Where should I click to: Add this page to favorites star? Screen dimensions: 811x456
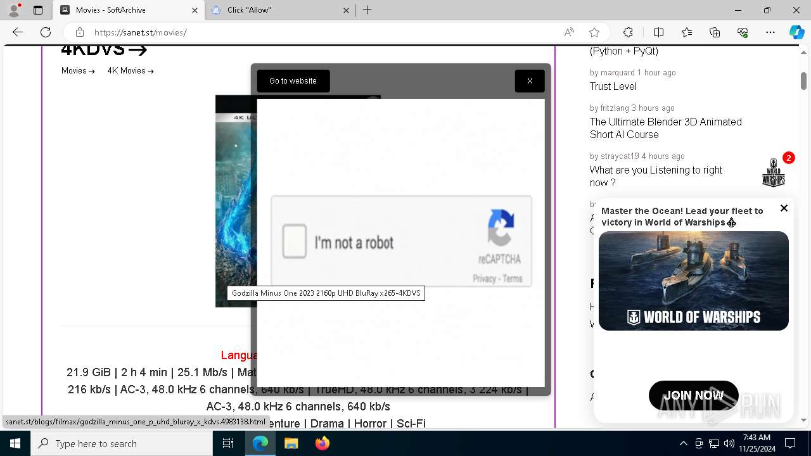coord(594,32)
